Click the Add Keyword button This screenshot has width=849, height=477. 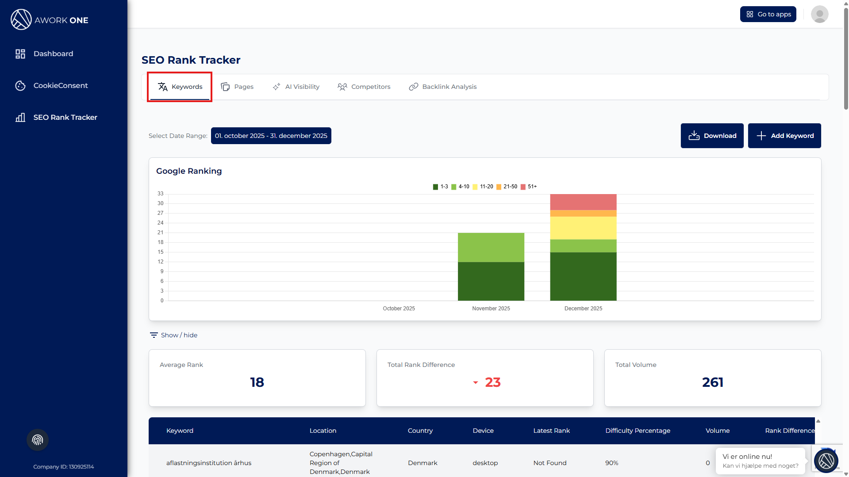pyautogui.click(x=784, y=136)
